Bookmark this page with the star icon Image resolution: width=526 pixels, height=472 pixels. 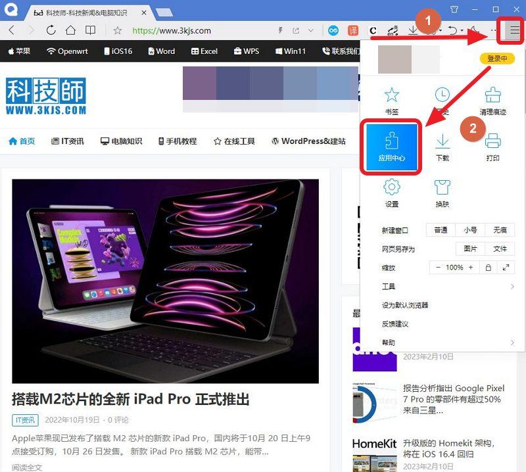118,30
